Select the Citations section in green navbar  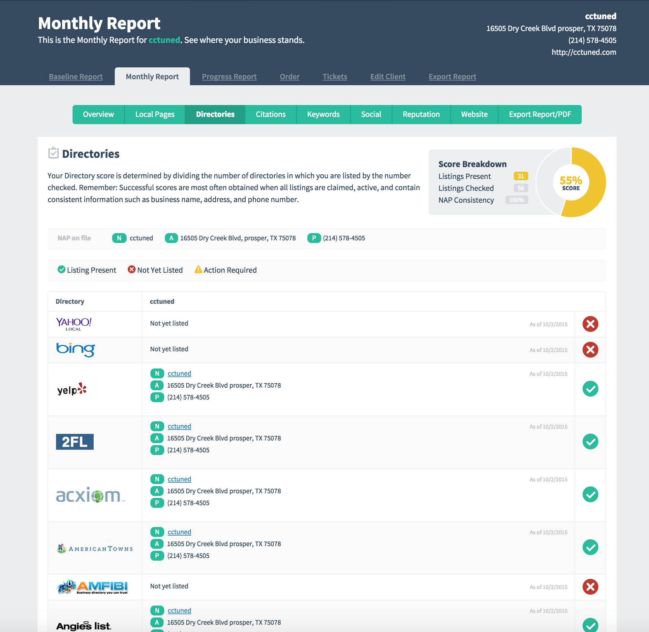(270, 115)
